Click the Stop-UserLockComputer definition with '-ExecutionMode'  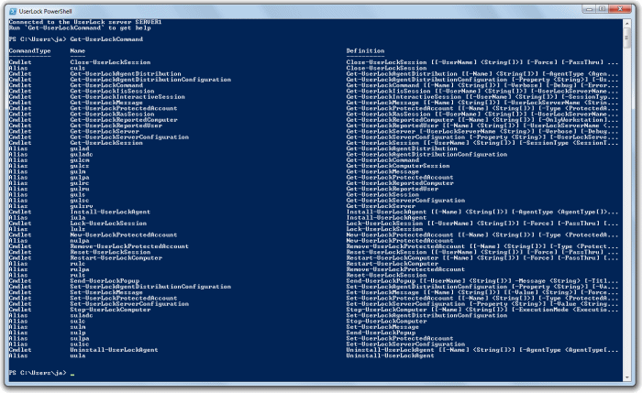(x=482, y=309)
